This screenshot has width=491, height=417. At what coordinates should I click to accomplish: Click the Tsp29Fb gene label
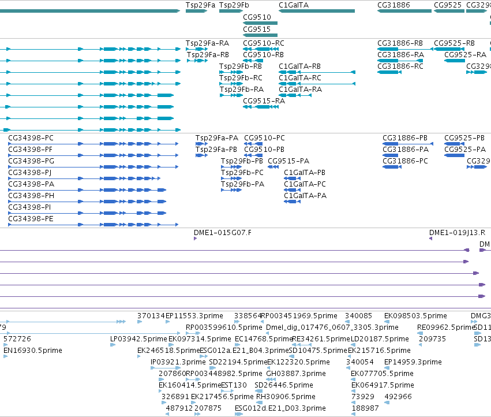point(234,5)
